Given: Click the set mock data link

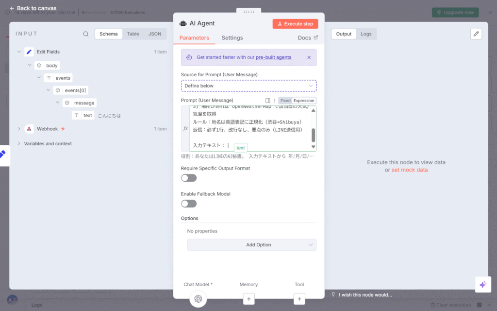Looking at the screenshot, I should [x=409, y=170].
